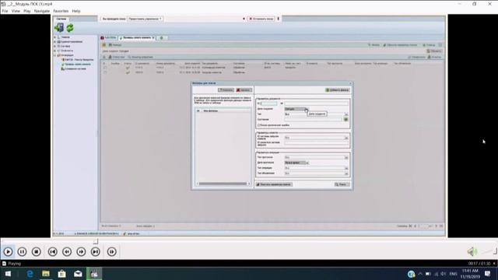Open the File menu
This screenshot has width=498, height=280.
coord(5,11)
